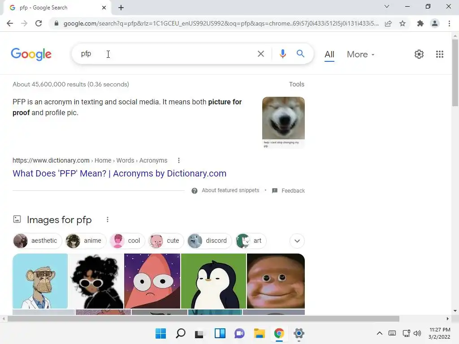This screenshot has height=344, width=459.
Task: Reload the Google search page
Action: (39, 23)
